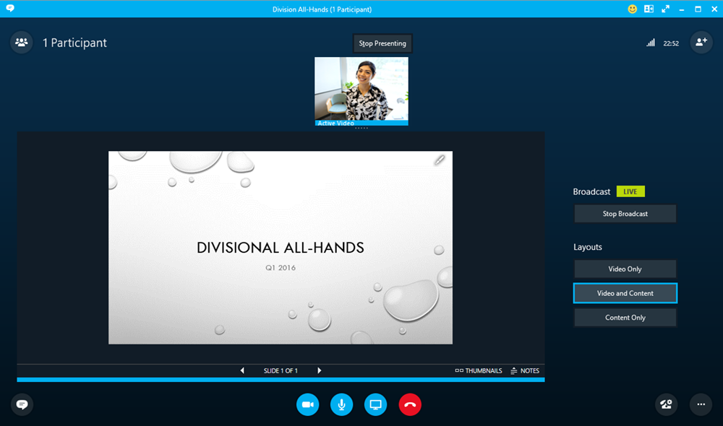Screen dimensions: 723x426
Task: Show slide THUMBNAILS panel
Action: [479, 370]
